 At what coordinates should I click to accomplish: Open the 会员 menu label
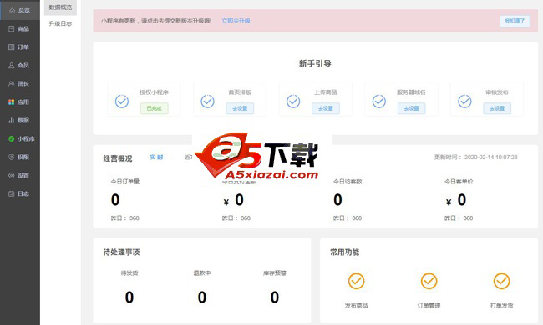click(x=23, y=66)
